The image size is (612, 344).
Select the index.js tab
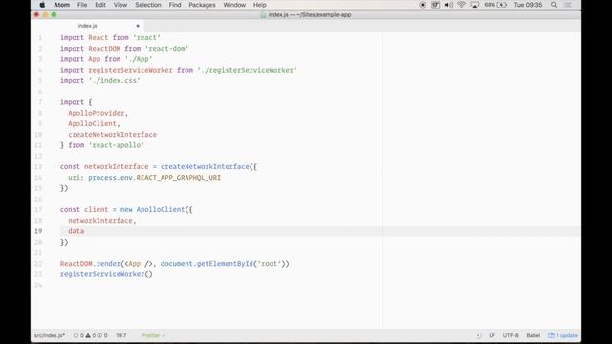click(87, 26)
